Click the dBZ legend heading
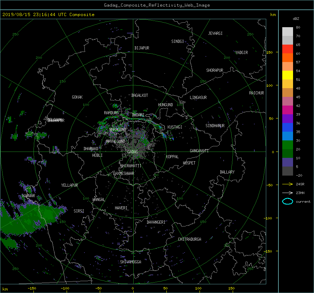 tap(296, 19)
